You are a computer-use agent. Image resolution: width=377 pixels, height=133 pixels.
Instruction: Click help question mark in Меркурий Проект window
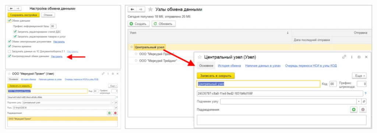[x=117, y=97]
